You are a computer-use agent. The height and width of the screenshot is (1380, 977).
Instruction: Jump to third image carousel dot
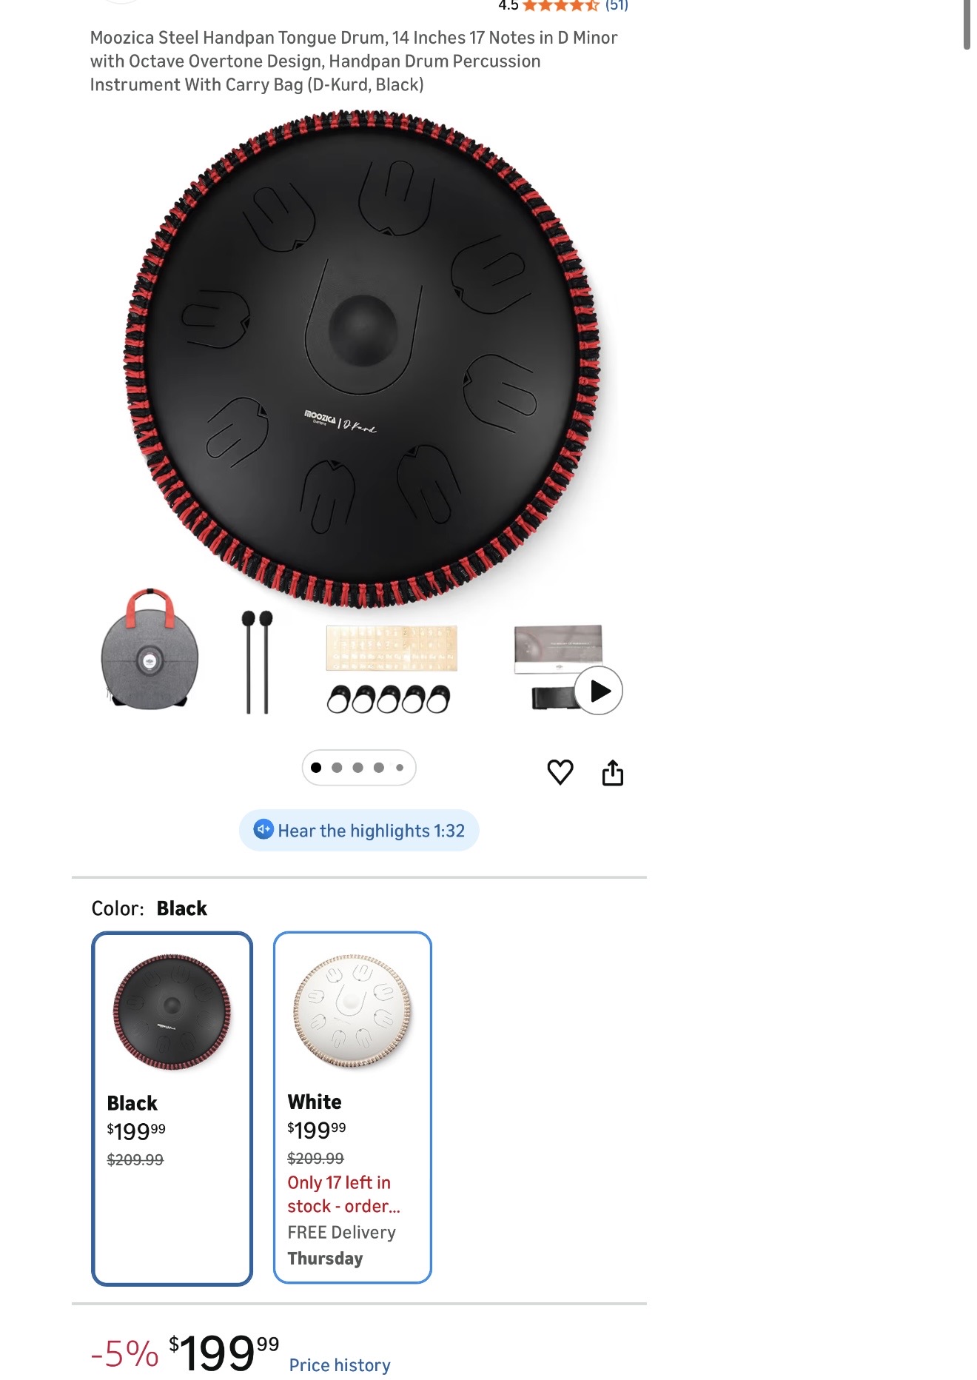357,768
